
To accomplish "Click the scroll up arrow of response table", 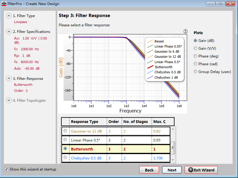I will coord(173,129).
